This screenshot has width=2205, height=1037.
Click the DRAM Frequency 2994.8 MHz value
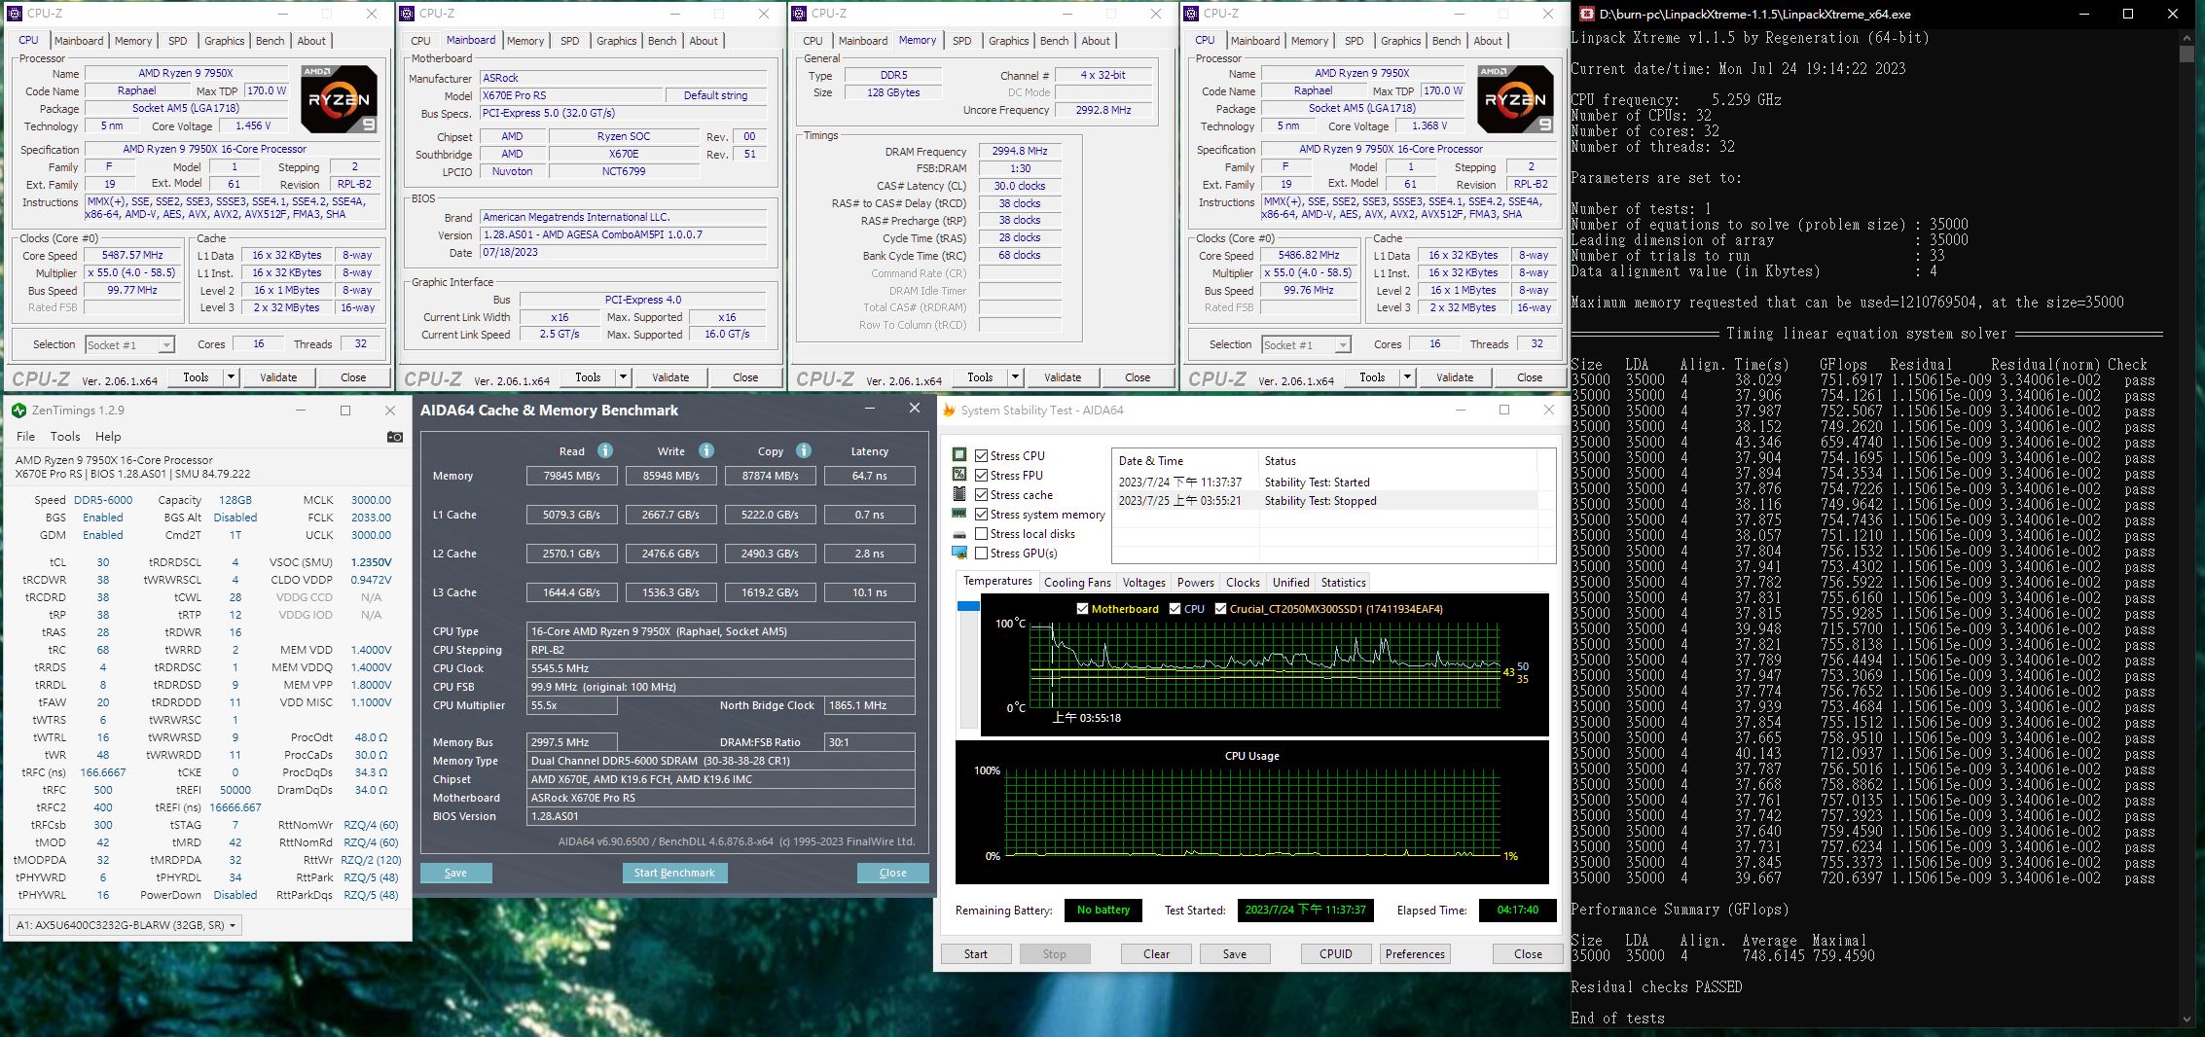tap(1020, 151)
